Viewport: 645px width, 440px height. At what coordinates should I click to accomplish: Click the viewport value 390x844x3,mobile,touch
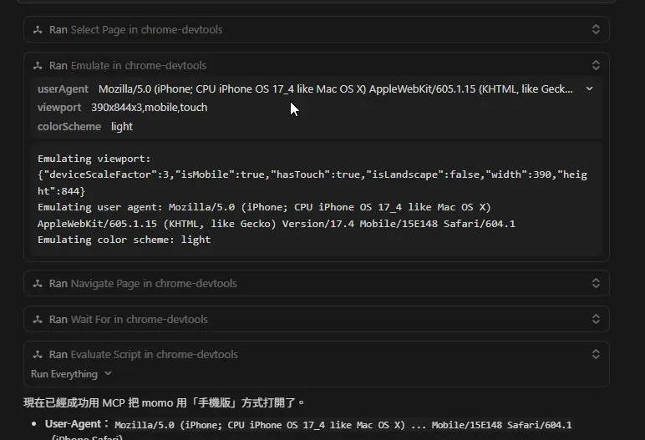click(149, 108)
